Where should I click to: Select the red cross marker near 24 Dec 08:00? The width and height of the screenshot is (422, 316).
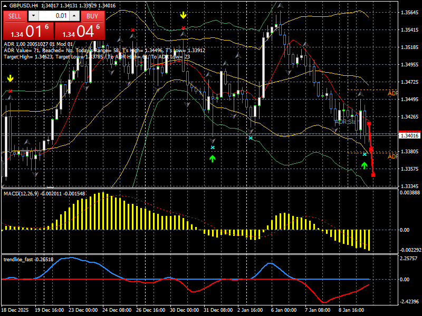[x=132, y=30]
